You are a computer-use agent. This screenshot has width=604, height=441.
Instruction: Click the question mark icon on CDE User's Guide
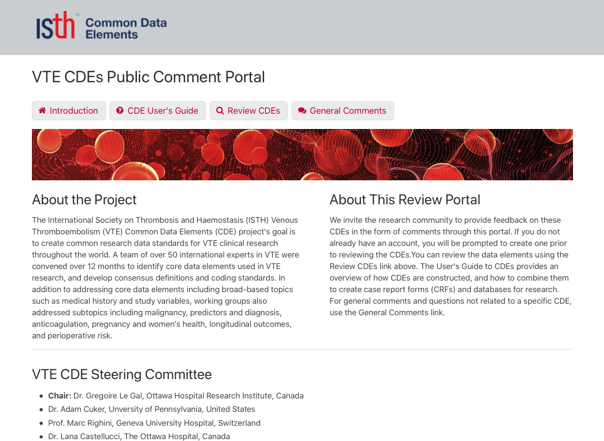click(x=120, y=110)
